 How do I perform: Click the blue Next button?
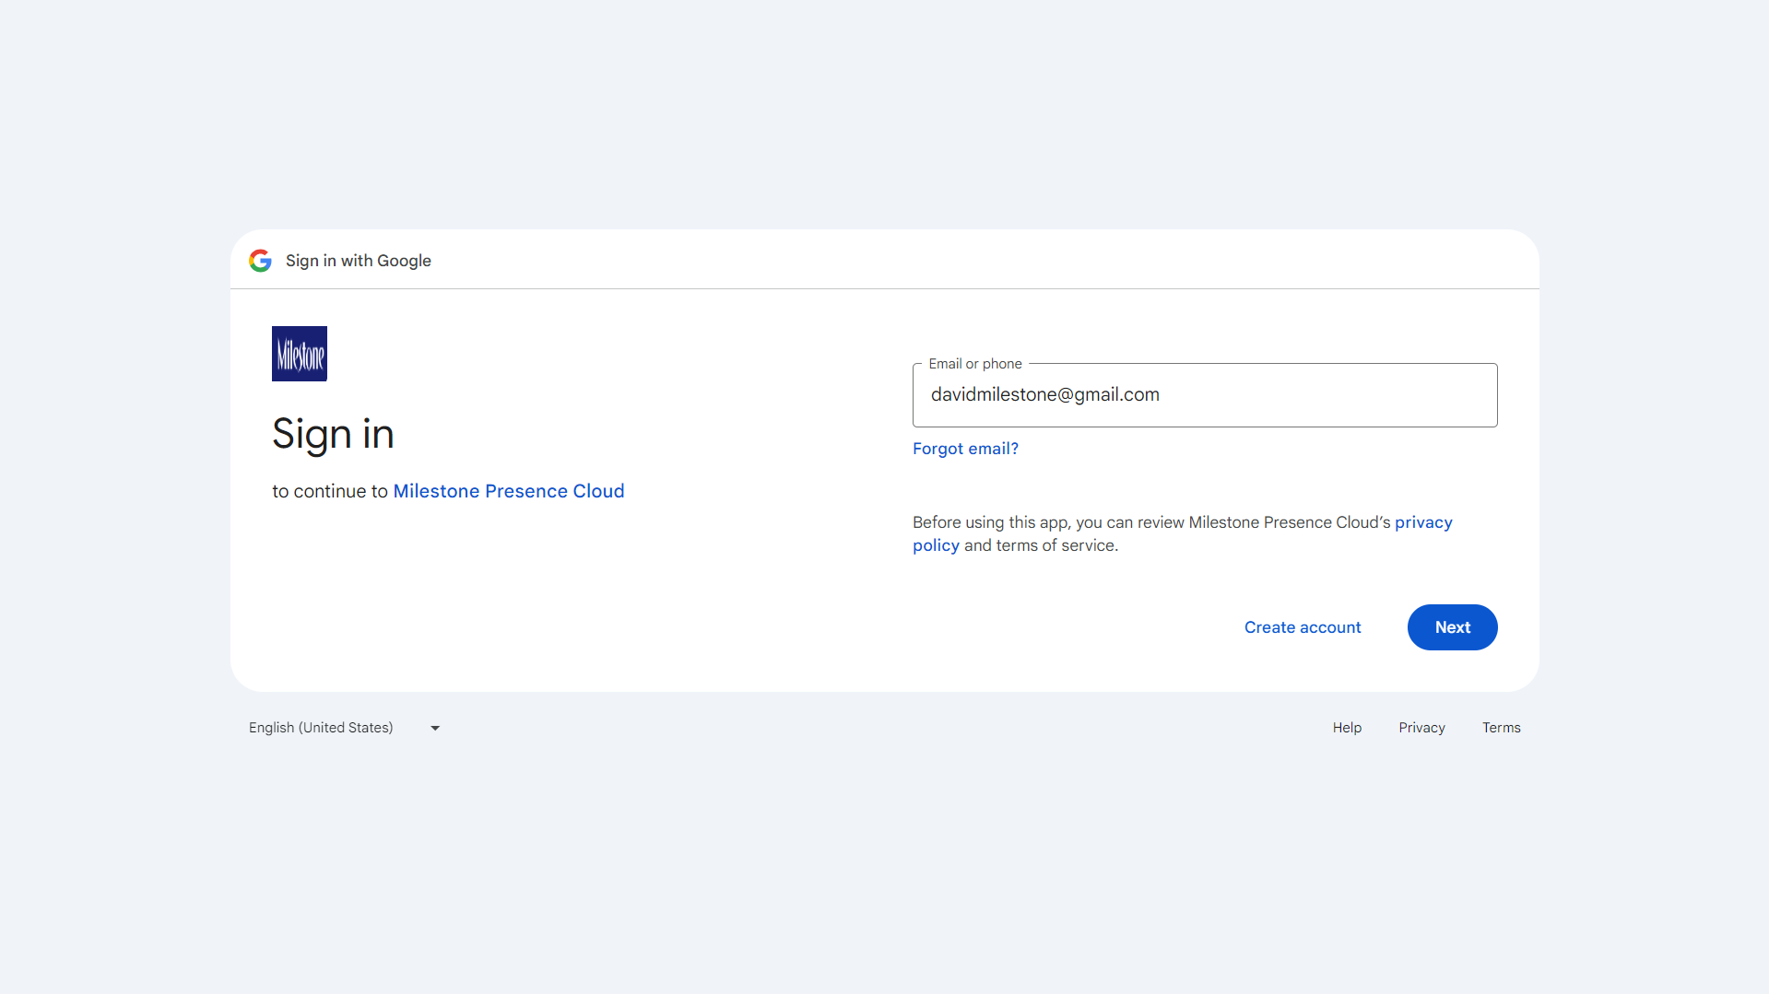click(1453, 627)
